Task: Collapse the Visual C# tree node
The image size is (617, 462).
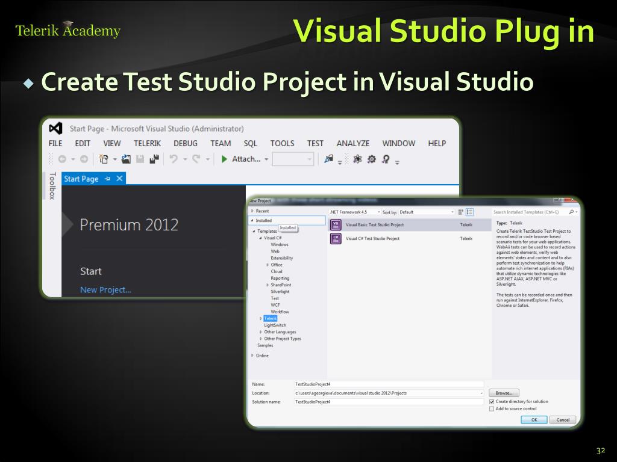Action: point(260,238)
